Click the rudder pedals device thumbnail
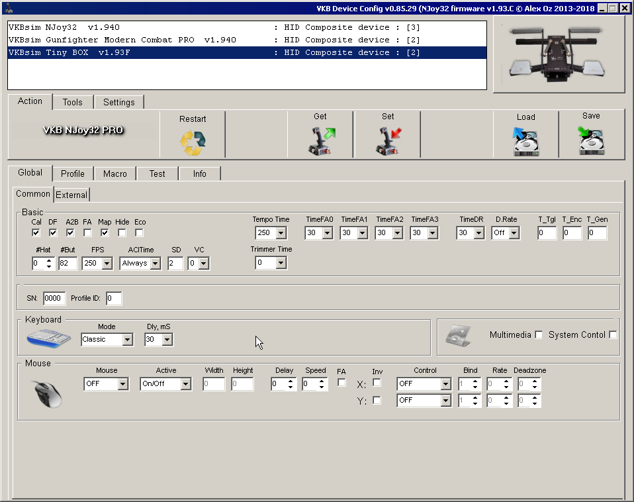This screenshot has height=502, width=634. click(559, 54)
